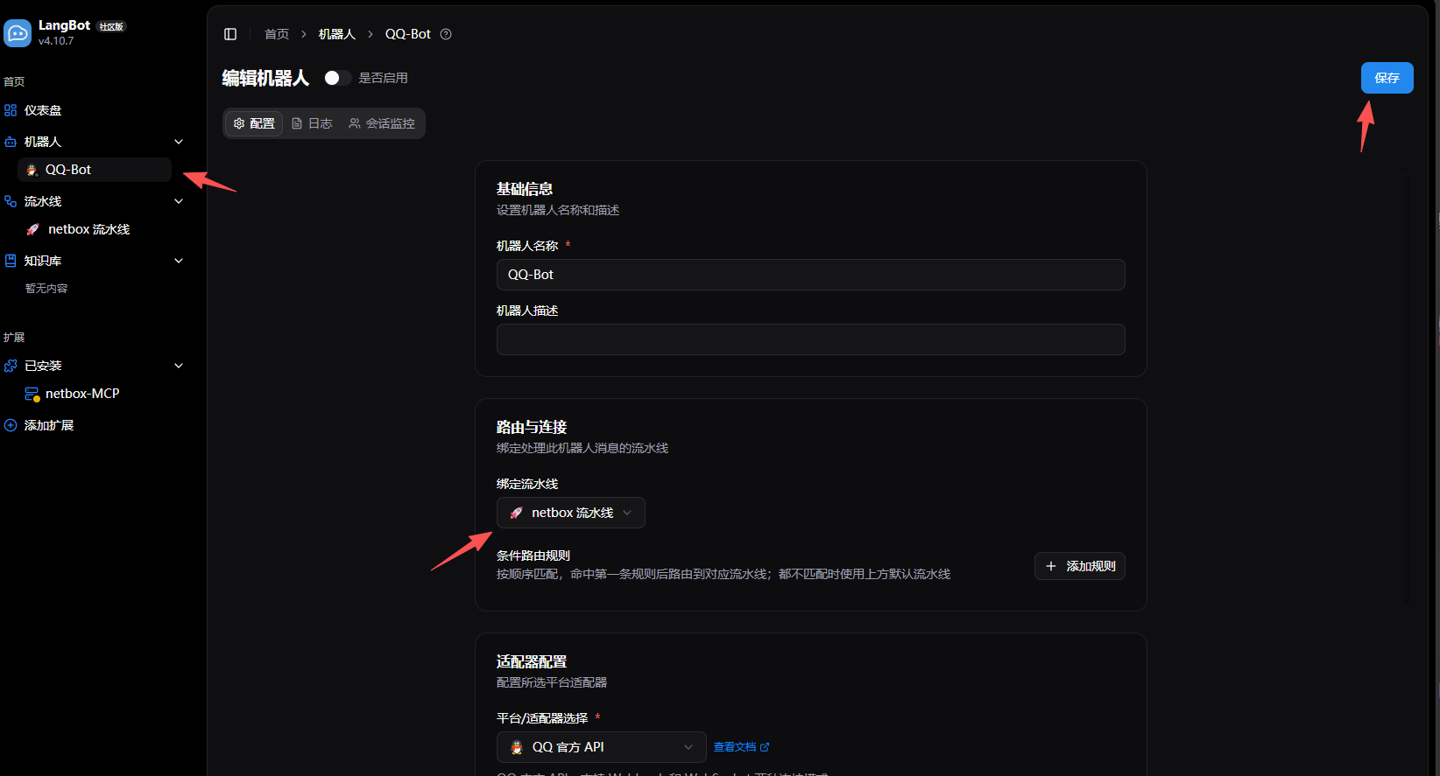Click the external link icon after 查看文档
The height and width of the screenshot is (776, 1440).
tap(765, 747)
